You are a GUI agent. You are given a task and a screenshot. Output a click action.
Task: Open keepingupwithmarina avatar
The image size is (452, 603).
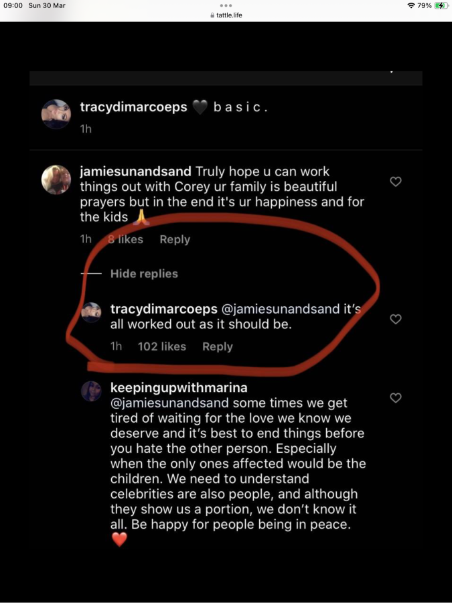(91, 391)
